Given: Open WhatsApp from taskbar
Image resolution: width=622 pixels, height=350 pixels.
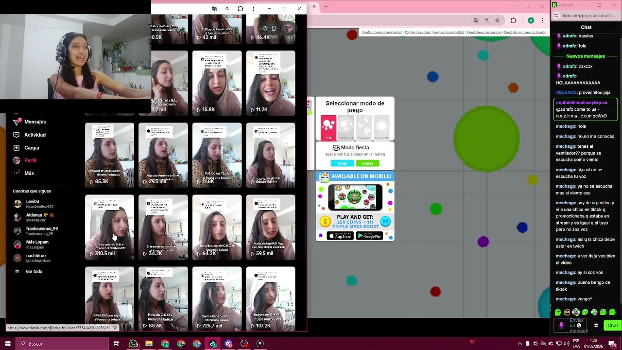Looking at the screenshot, I should pyautogui.click(x=133, y=344).
